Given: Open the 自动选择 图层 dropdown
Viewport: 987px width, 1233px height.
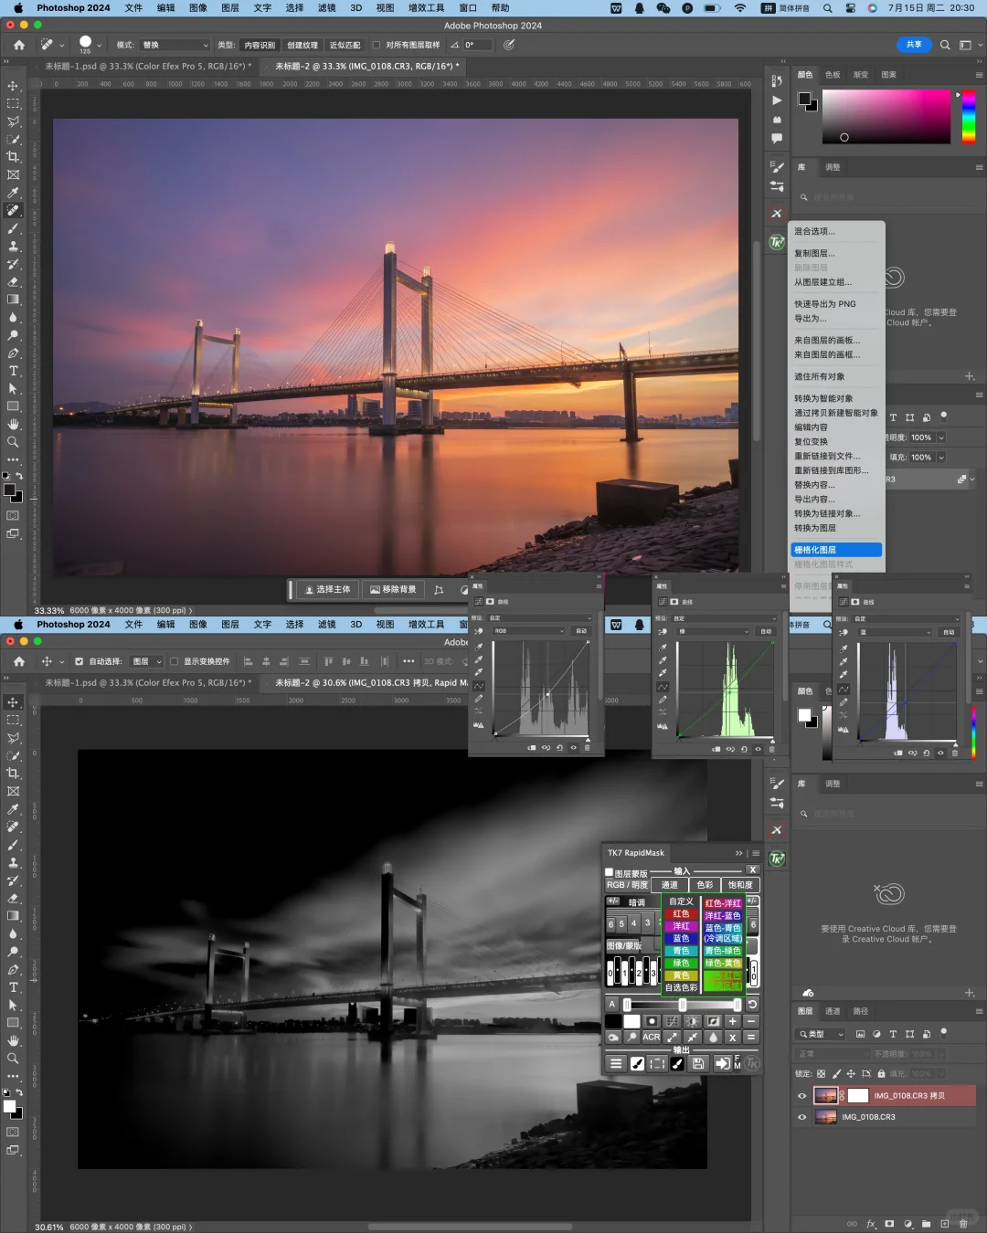Looking at the screenshot, I should point(146,661).
